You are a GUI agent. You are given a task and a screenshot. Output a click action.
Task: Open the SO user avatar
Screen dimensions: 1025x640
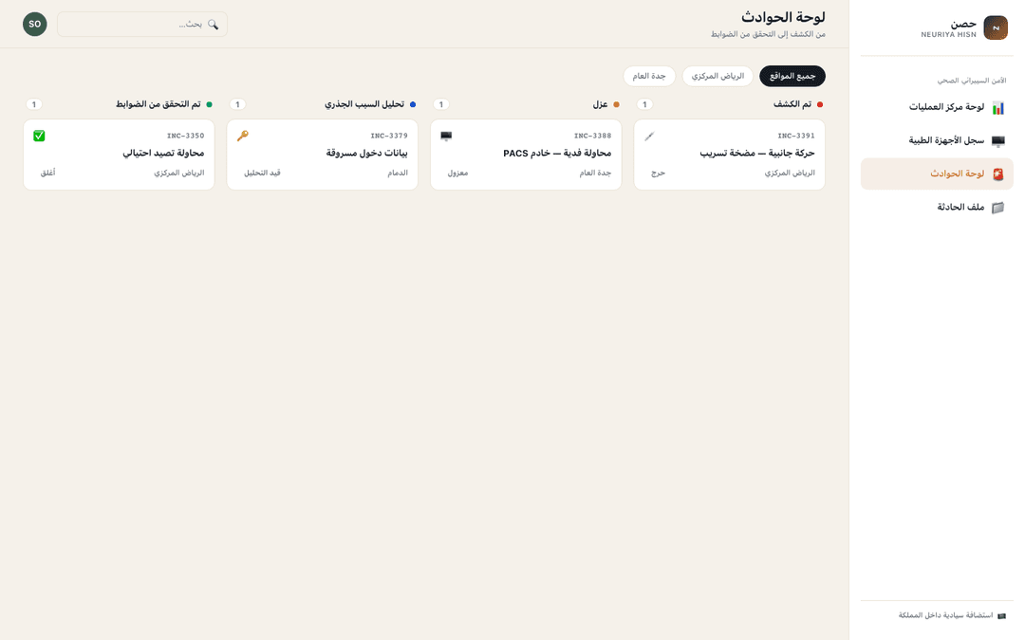[x=35, y=24]
